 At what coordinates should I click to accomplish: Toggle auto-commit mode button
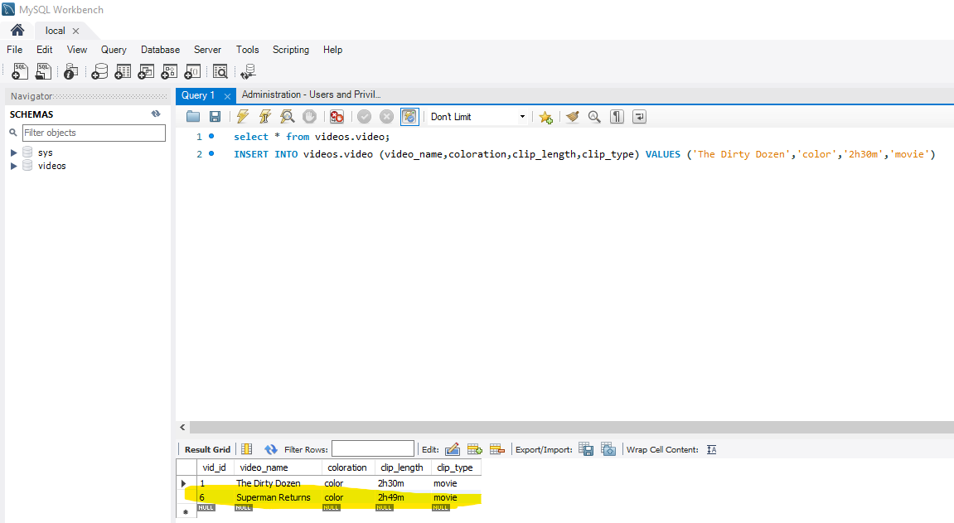[x=409, y=117]
